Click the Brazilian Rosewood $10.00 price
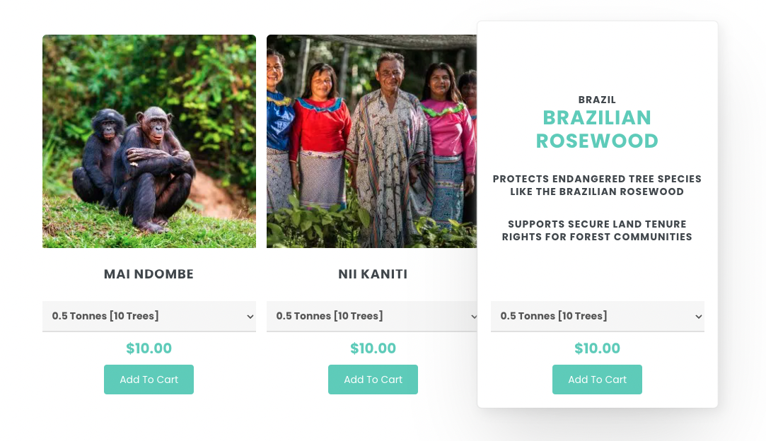 point(597,348)
